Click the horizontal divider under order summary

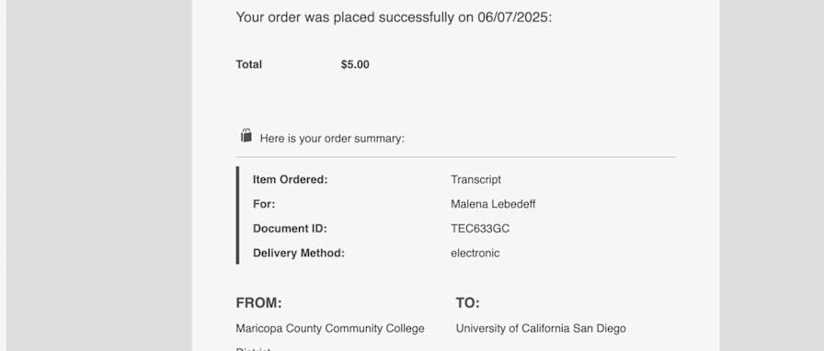[x=455, y=157]
